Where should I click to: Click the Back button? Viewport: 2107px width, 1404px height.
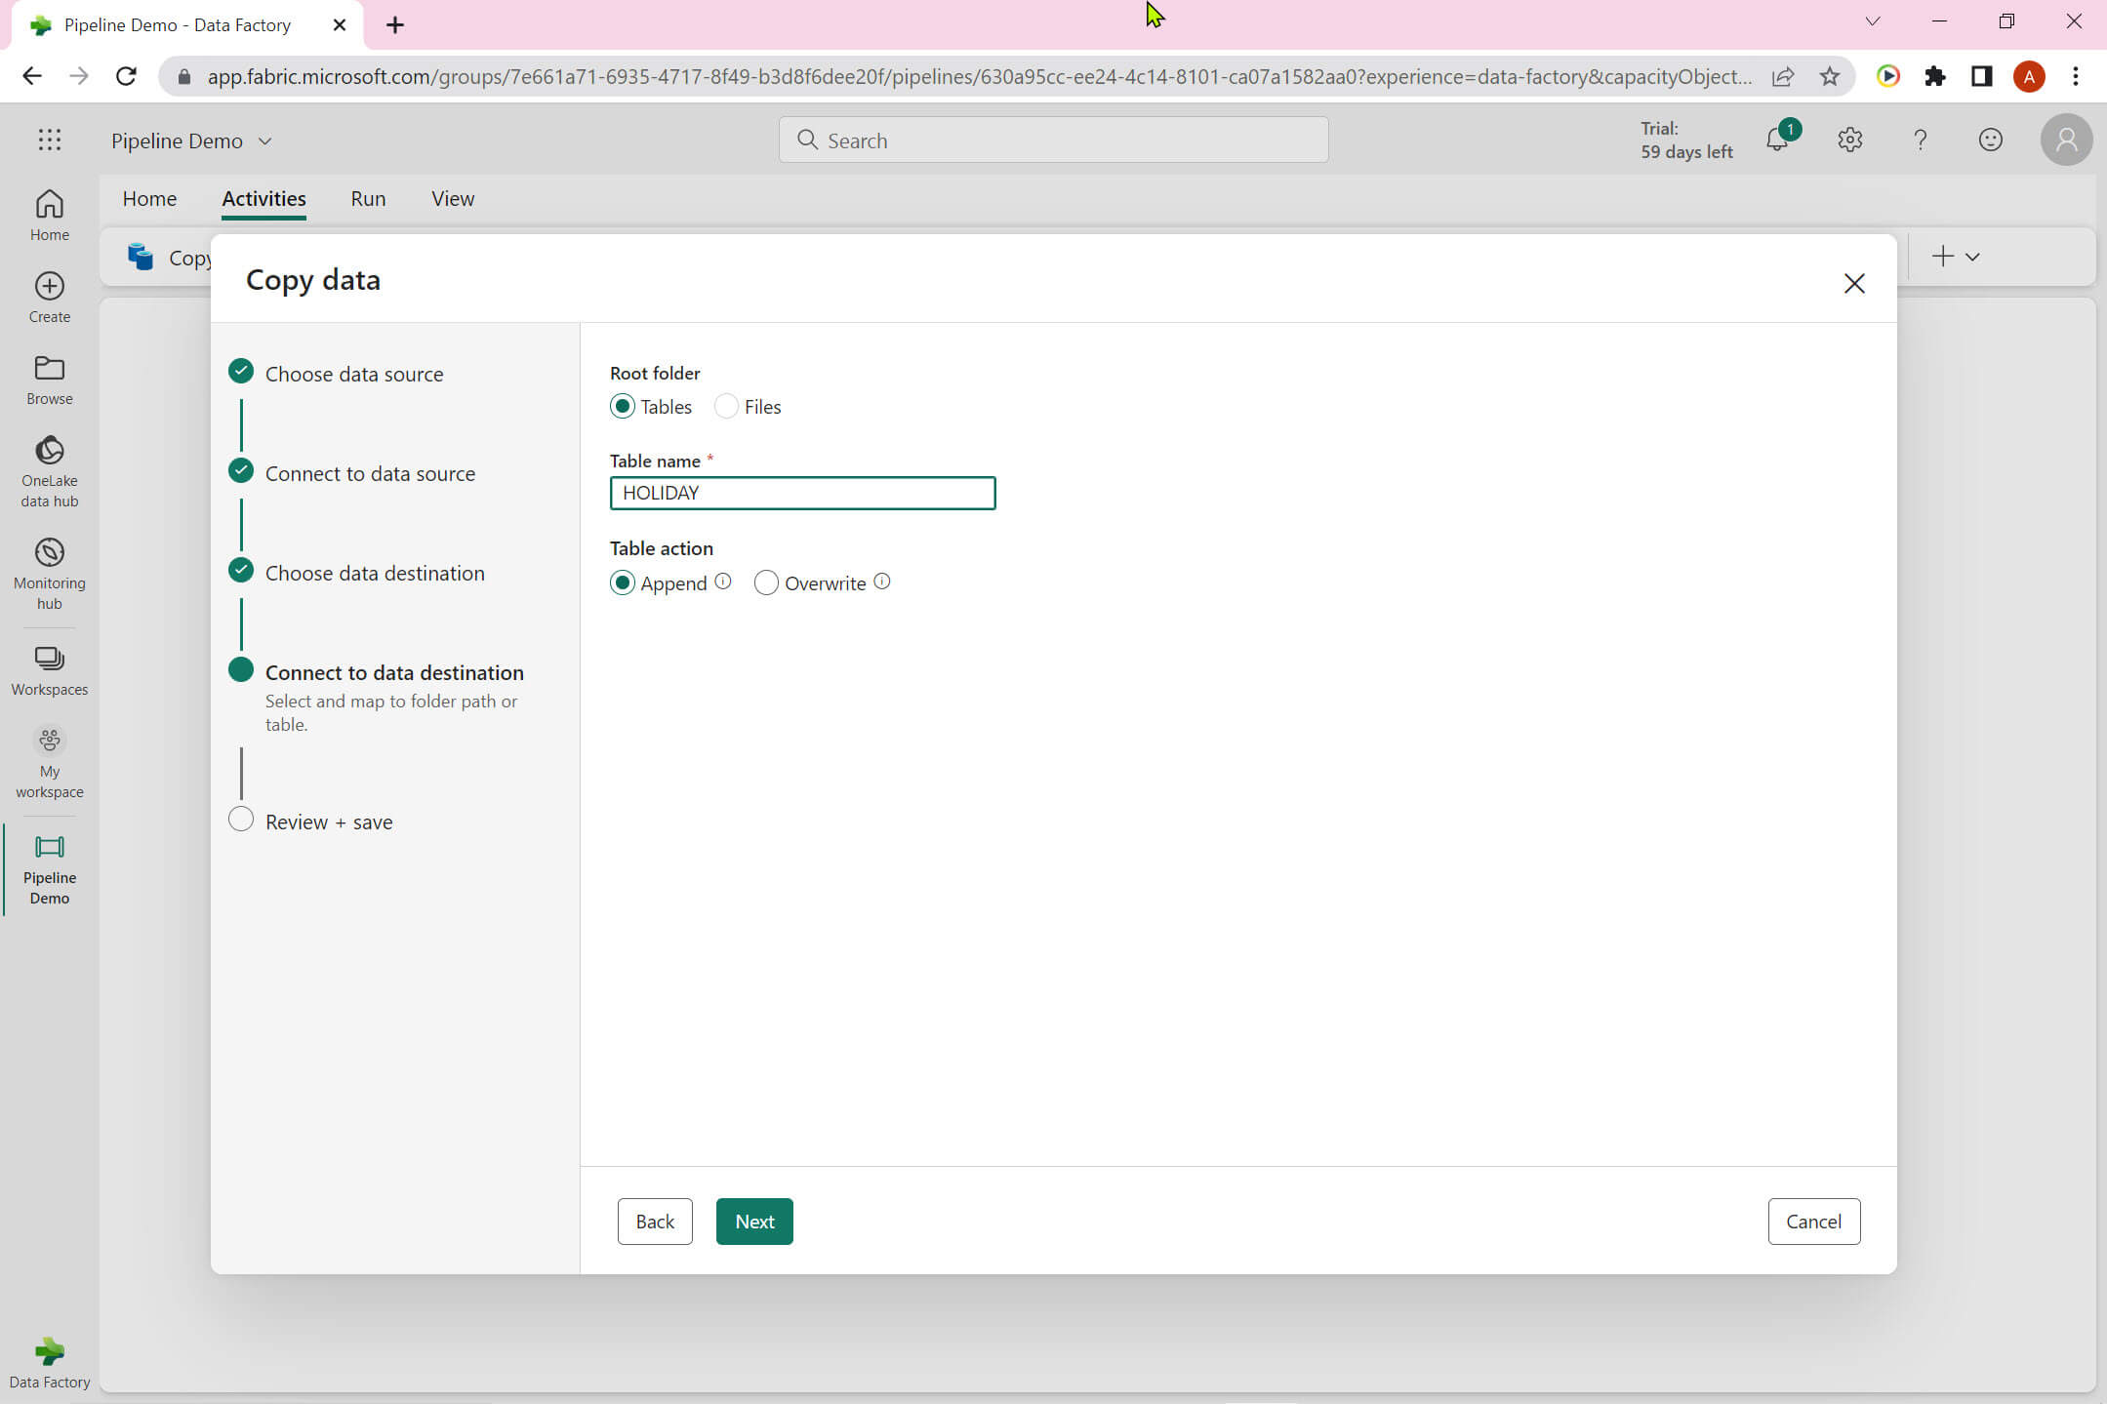coord(655,1222)
